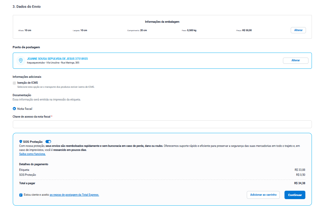Click the location pin icon at posting point
The height and width of the screenshot is (210, 320).
pyautogui.click(x=21, y=60)
